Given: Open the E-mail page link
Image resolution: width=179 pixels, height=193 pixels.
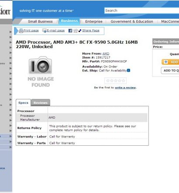Looking at the screenshot, I should [55, 31].
